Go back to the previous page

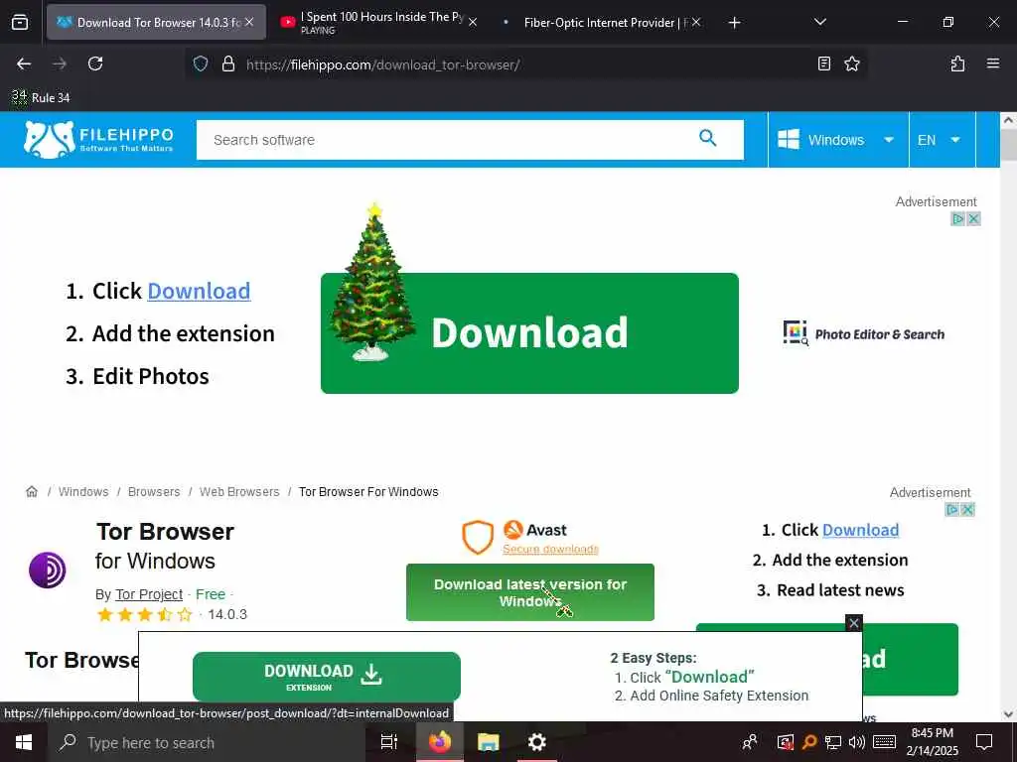(24, 63)
